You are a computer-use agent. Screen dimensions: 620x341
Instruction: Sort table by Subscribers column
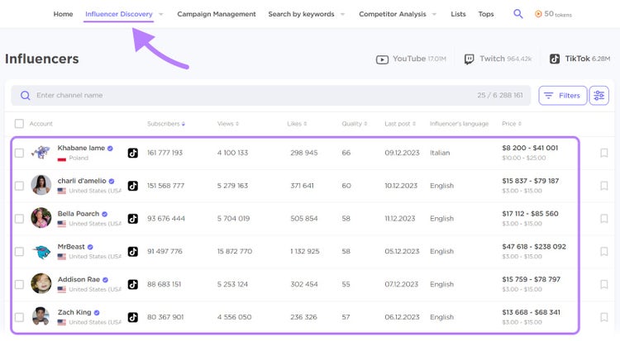pyautogui.click(x=166, y=124)
